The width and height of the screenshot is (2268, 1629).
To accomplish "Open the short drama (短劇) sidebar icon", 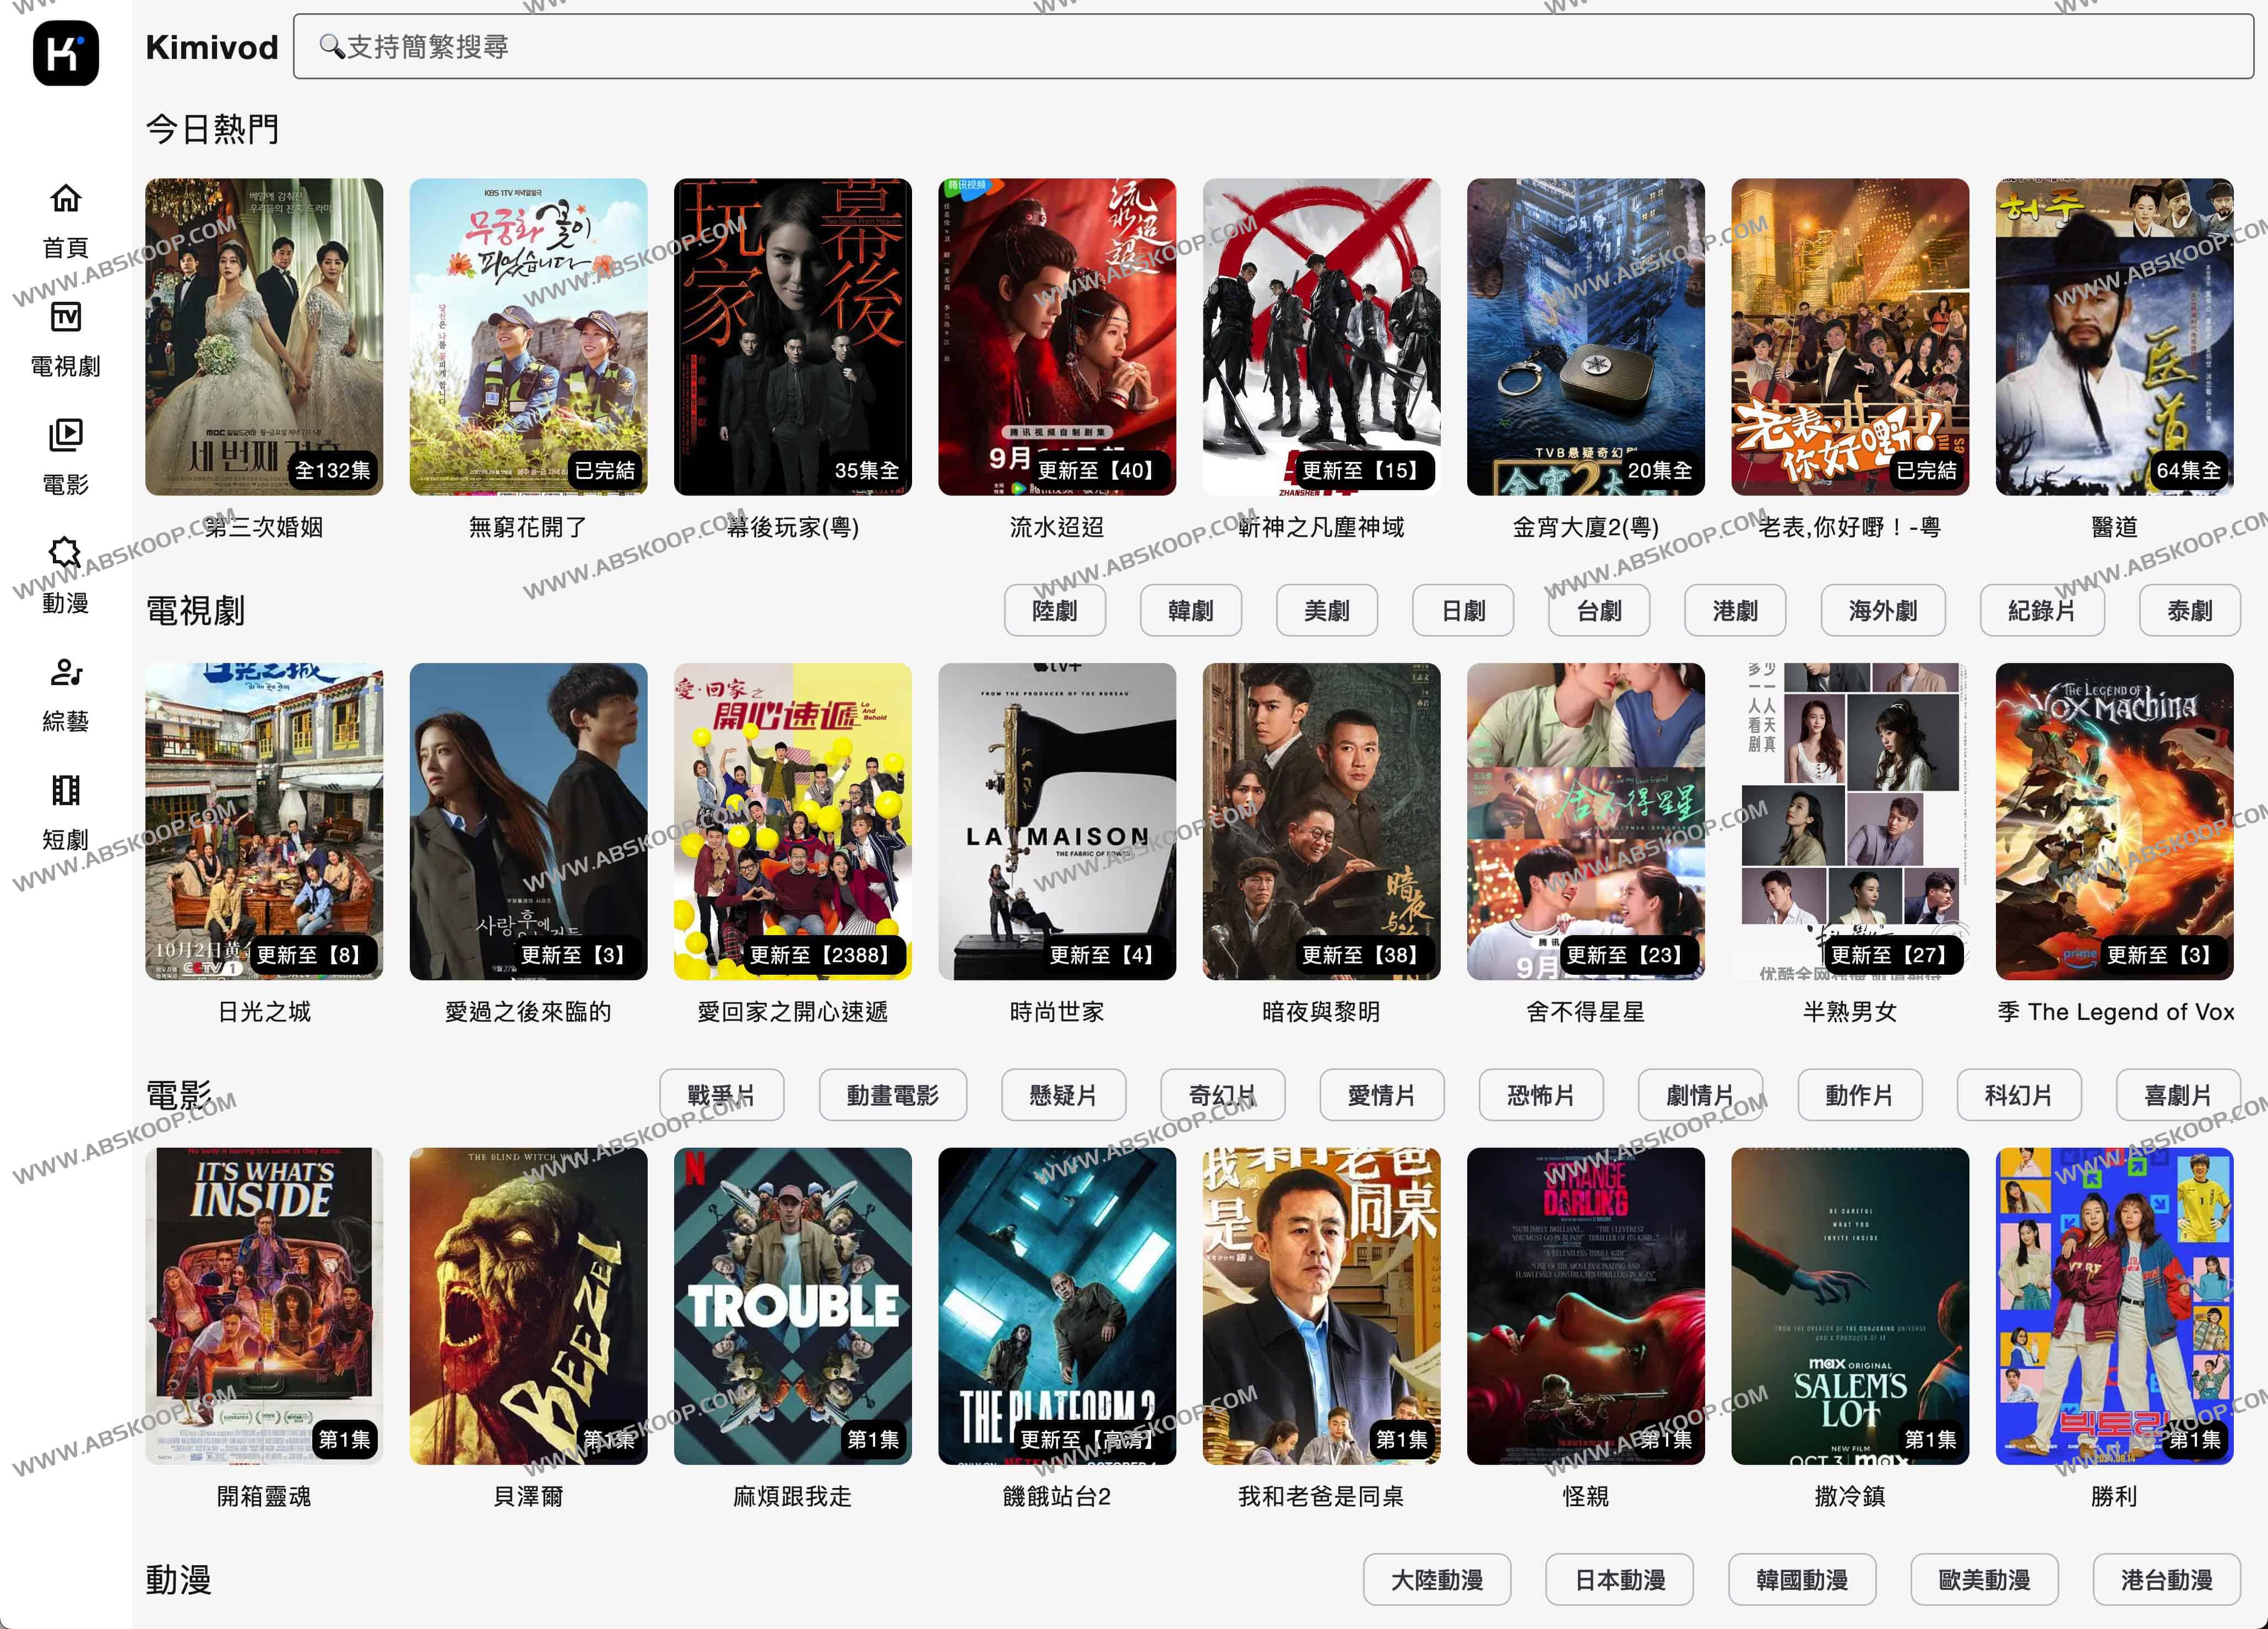I will pos(66,791).
